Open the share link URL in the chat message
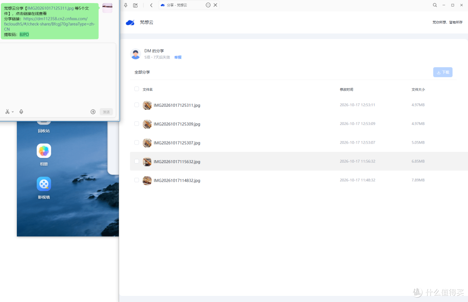468x302 pixels. point(49,24)
